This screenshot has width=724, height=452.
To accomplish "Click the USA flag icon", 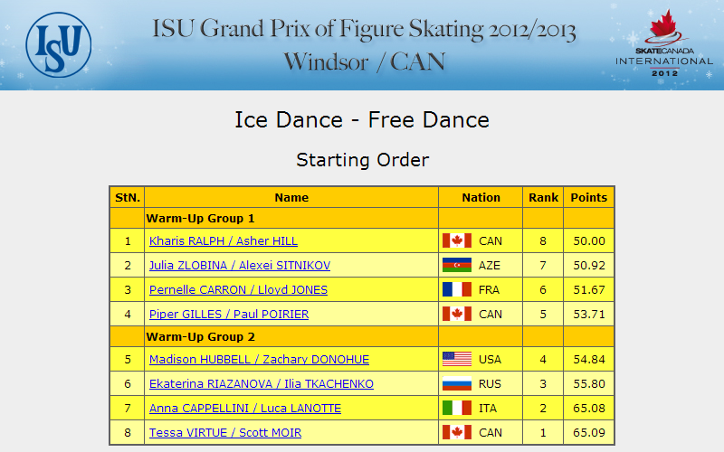I will [457, 359].
